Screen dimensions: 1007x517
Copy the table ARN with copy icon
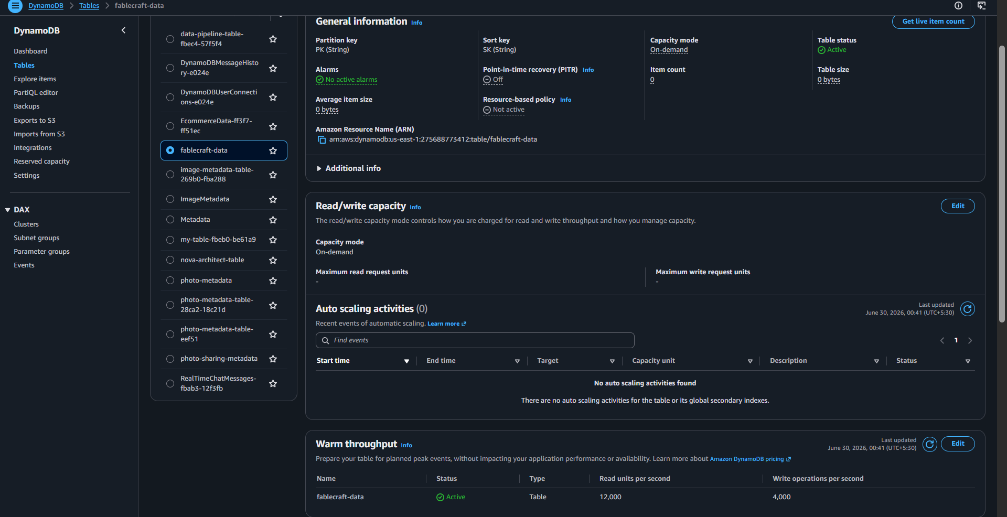tap(322, 140)
